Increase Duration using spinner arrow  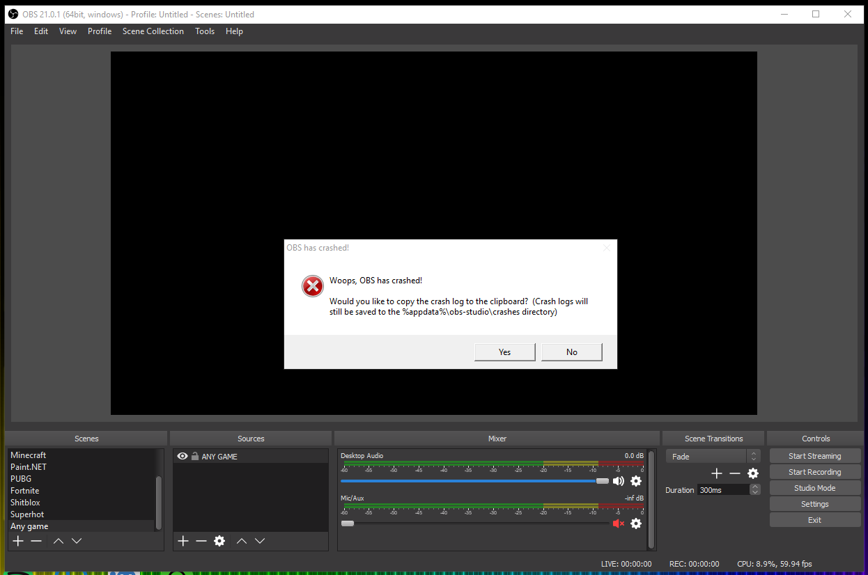(754, 487)
